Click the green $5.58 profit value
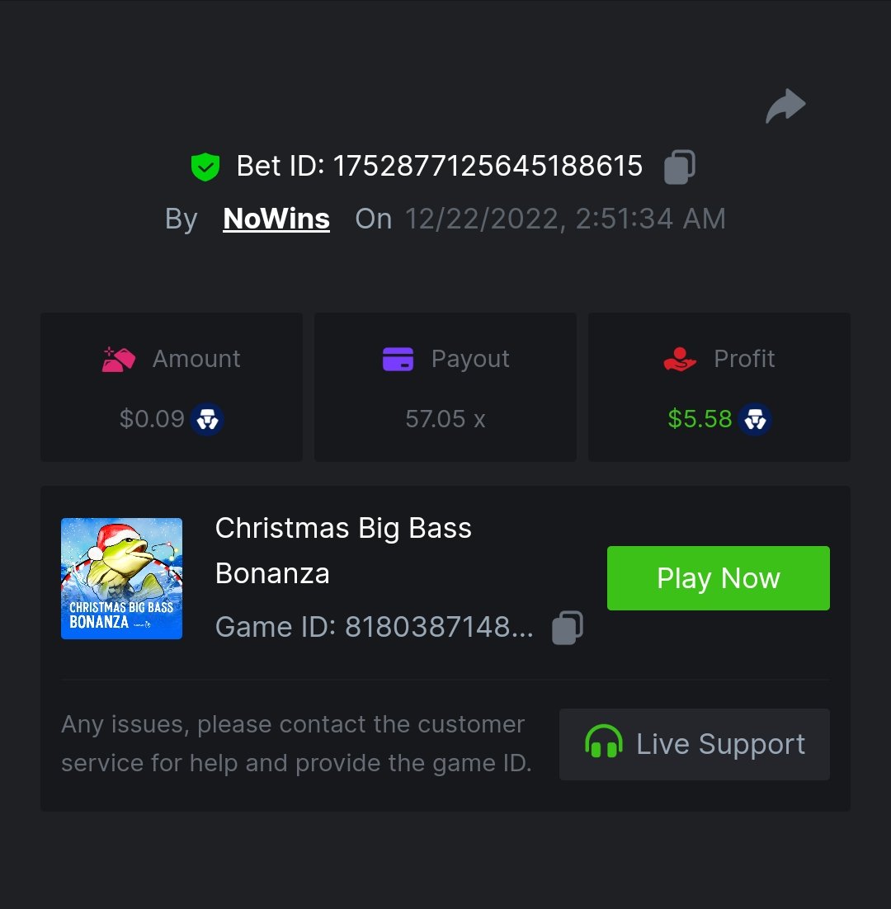Image resolution: width=891 pixels, height=909 pixels. (700, 419)
